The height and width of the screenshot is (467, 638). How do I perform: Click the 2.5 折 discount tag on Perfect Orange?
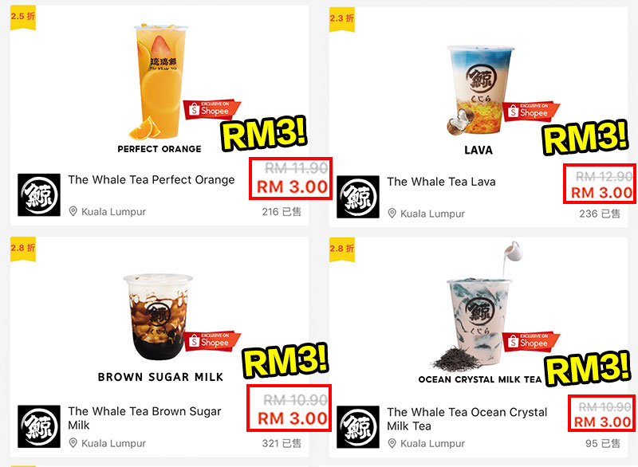tap(23, 17)
